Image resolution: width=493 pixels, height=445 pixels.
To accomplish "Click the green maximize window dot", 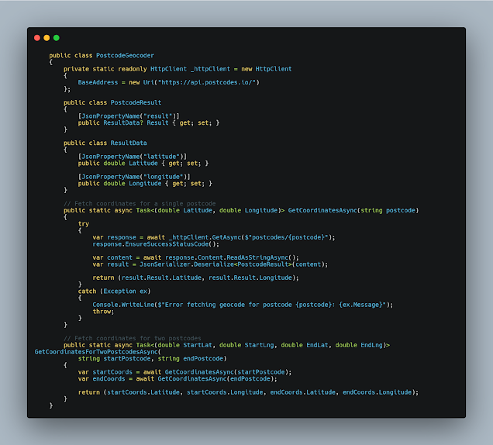I will [x=57, y=38].
